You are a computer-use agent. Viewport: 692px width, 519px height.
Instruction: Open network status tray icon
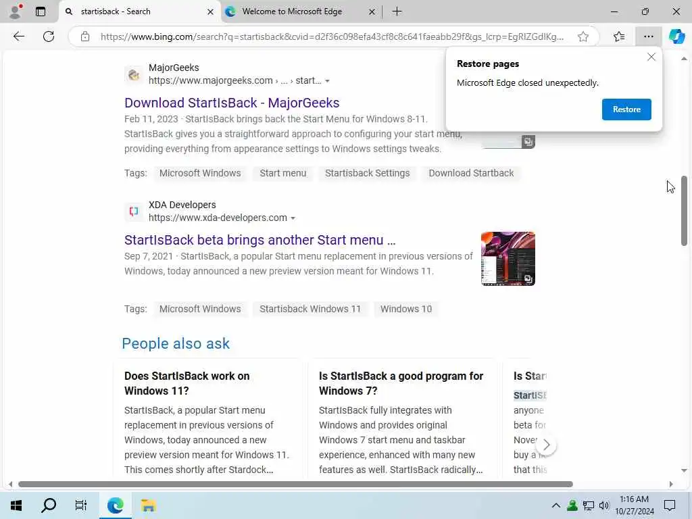(589, 505)
